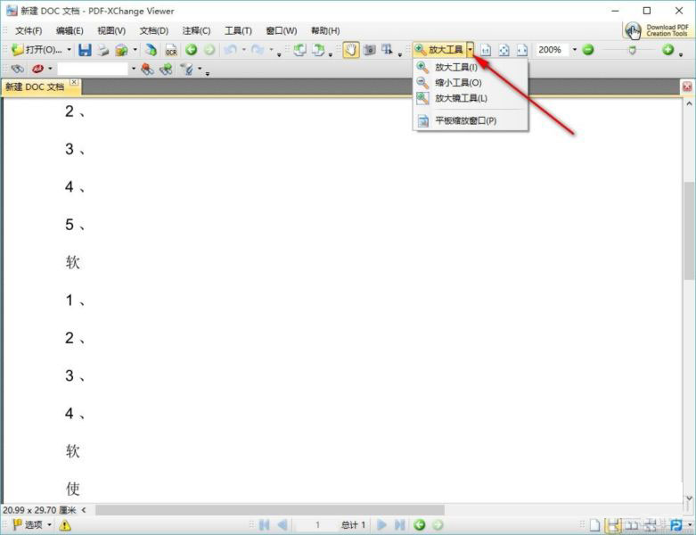
Task: Click the find options tool icon
Action: click(187, 70)
